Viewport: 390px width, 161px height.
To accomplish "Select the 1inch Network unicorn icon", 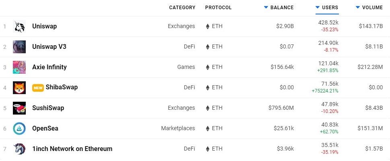I will click(19, 149).
